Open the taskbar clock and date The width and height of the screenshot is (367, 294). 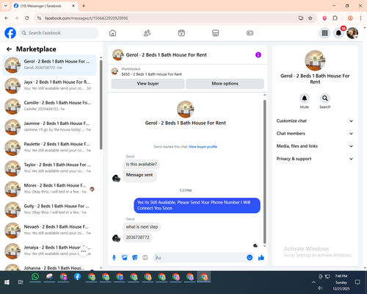click(x=341, y=282)
